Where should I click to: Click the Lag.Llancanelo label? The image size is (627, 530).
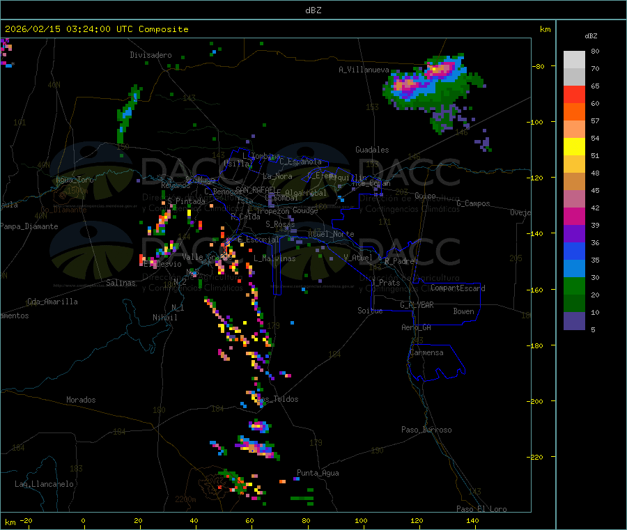click(45, 485)
